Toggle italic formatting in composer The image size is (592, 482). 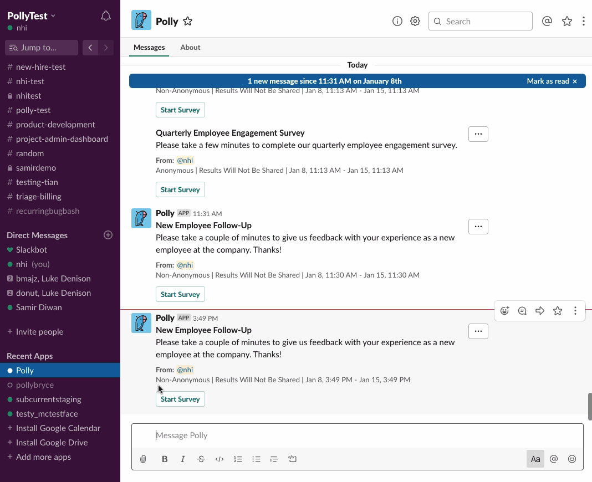[x=183, y=459]
